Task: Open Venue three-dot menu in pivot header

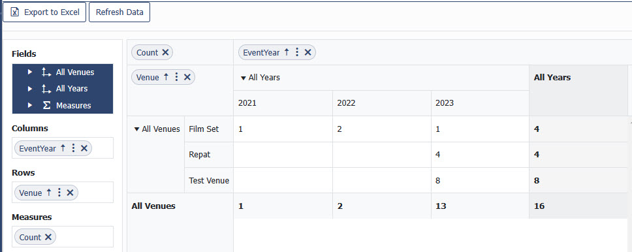Action: pyautogui.click(x=176, y=78)
